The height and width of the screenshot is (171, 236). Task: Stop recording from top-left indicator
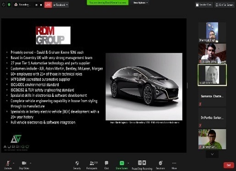click(x=41, y=5)
